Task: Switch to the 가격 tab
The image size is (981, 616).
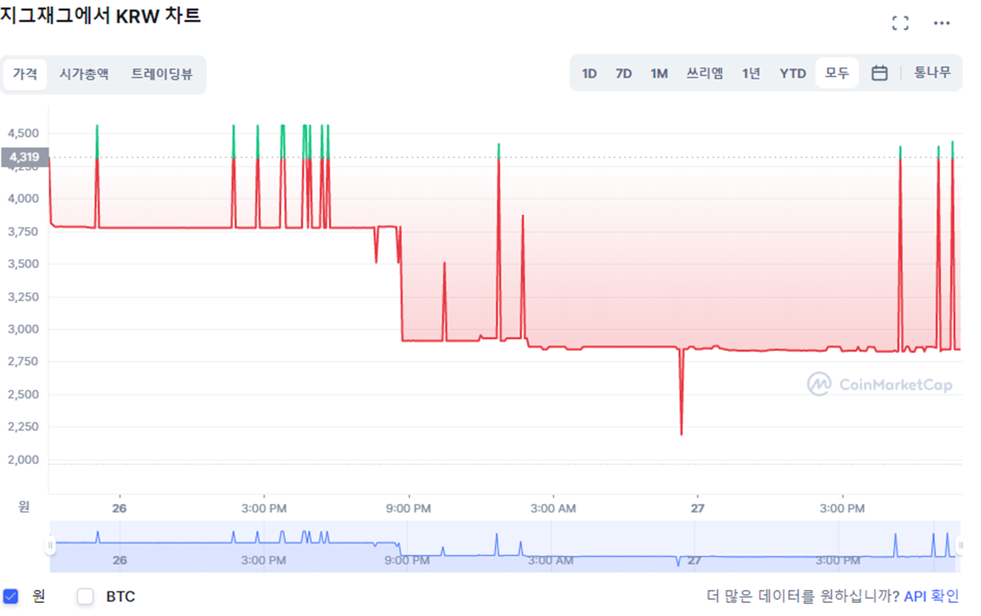Action: 25,74
